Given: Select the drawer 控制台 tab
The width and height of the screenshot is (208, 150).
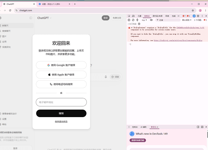Looking at the screenshot, I should pyautogui.click(x=135, y=127).
